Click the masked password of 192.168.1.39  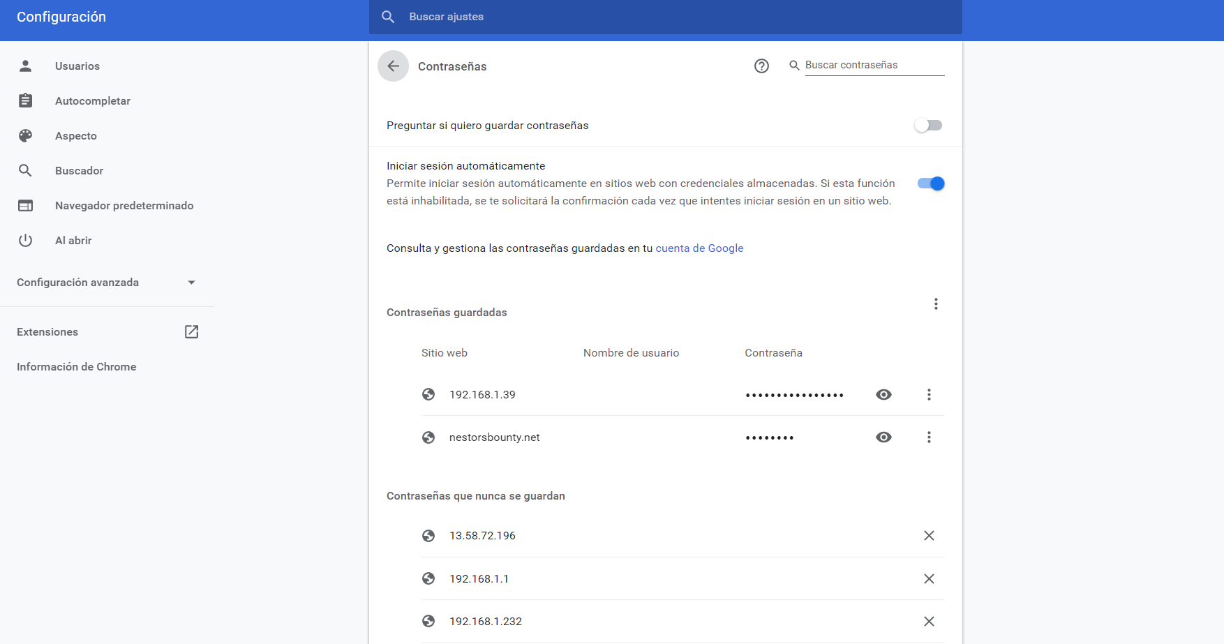[x=794, y=396]
